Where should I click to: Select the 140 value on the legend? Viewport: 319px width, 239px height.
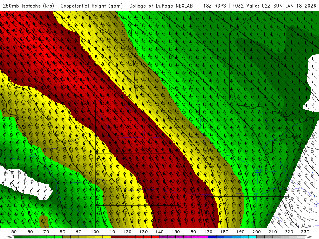point(159,232)
